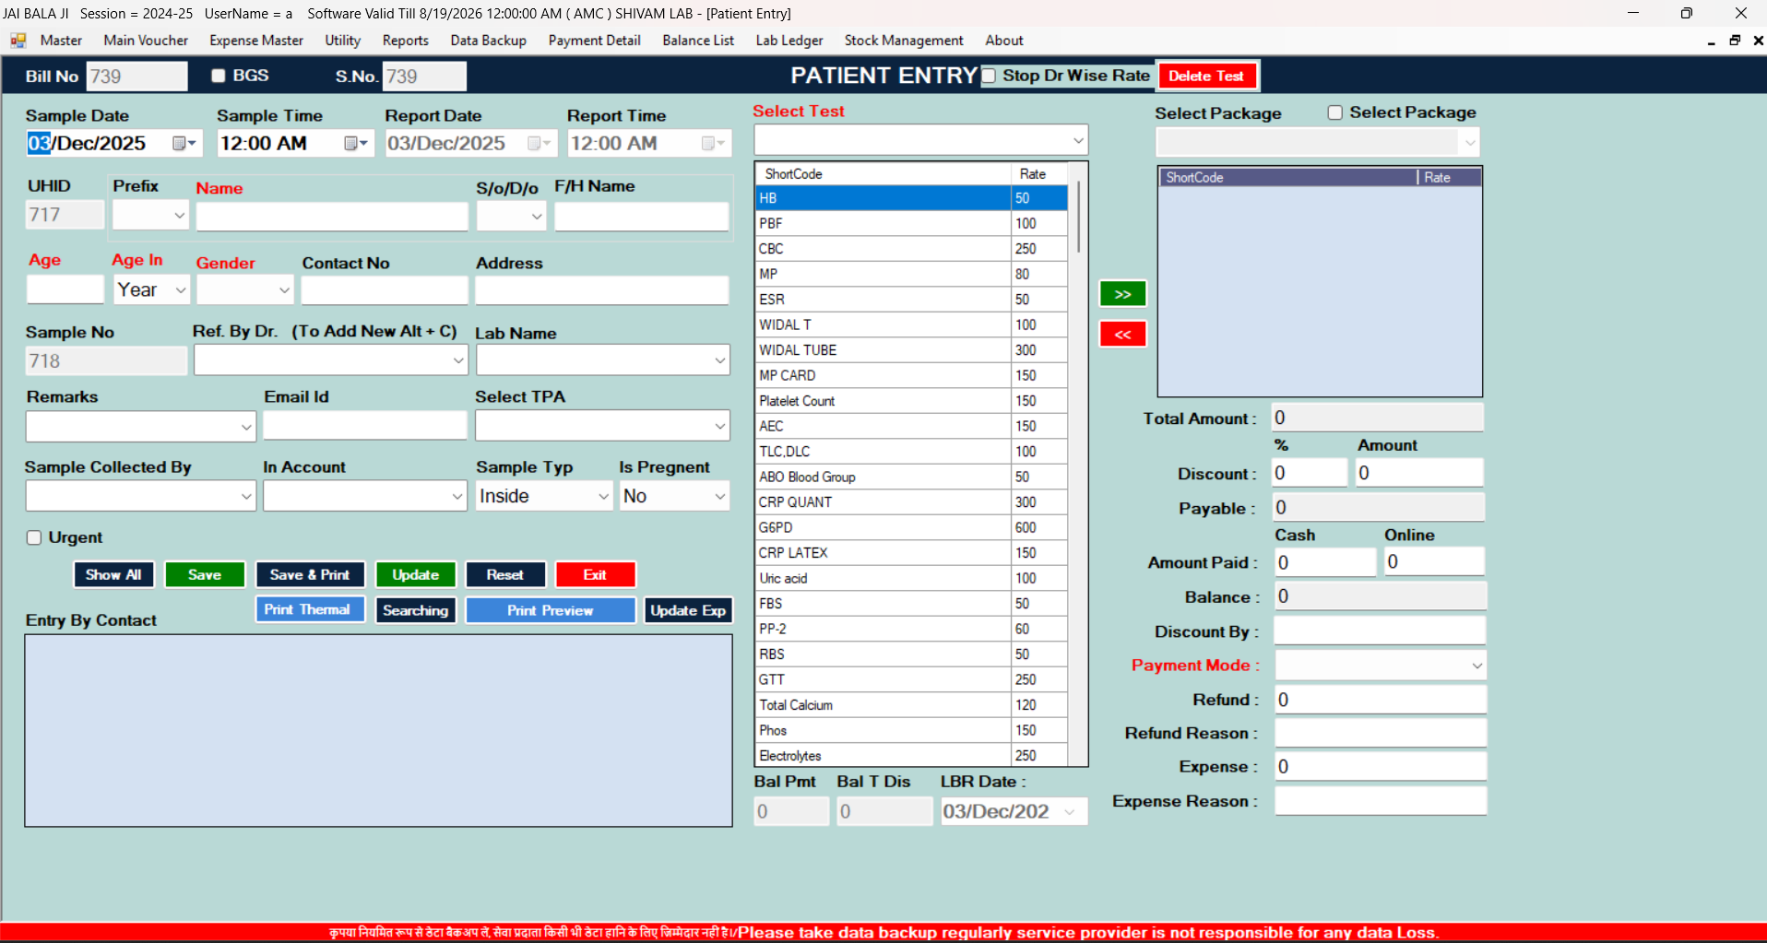The width and height of the screenshot is (1767, 943).
Task: Check the Urgent checkbox
Action: click(x=34, y=537)
